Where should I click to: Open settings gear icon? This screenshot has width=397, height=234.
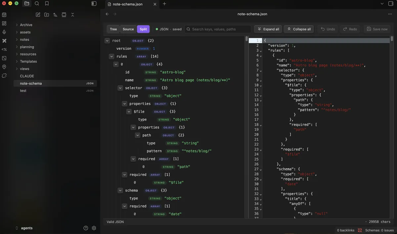[94, 228]
